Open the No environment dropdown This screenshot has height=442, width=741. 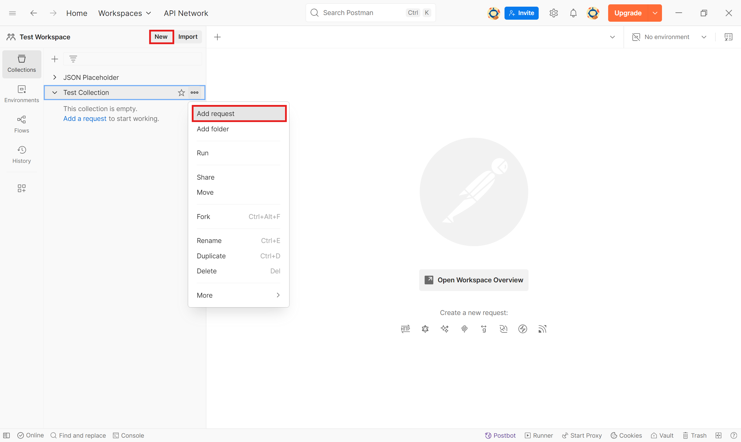(x=669, y=37)
